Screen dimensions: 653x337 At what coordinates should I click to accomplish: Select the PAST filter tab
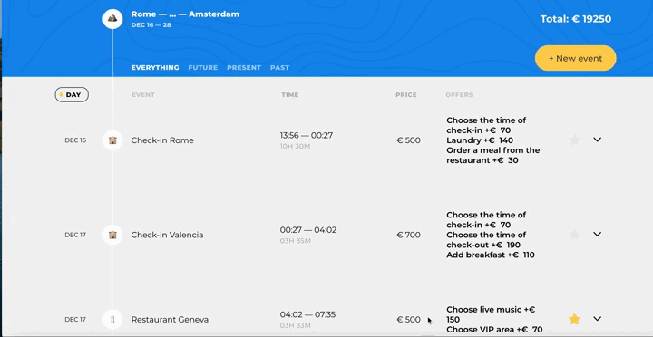[279, 67]
